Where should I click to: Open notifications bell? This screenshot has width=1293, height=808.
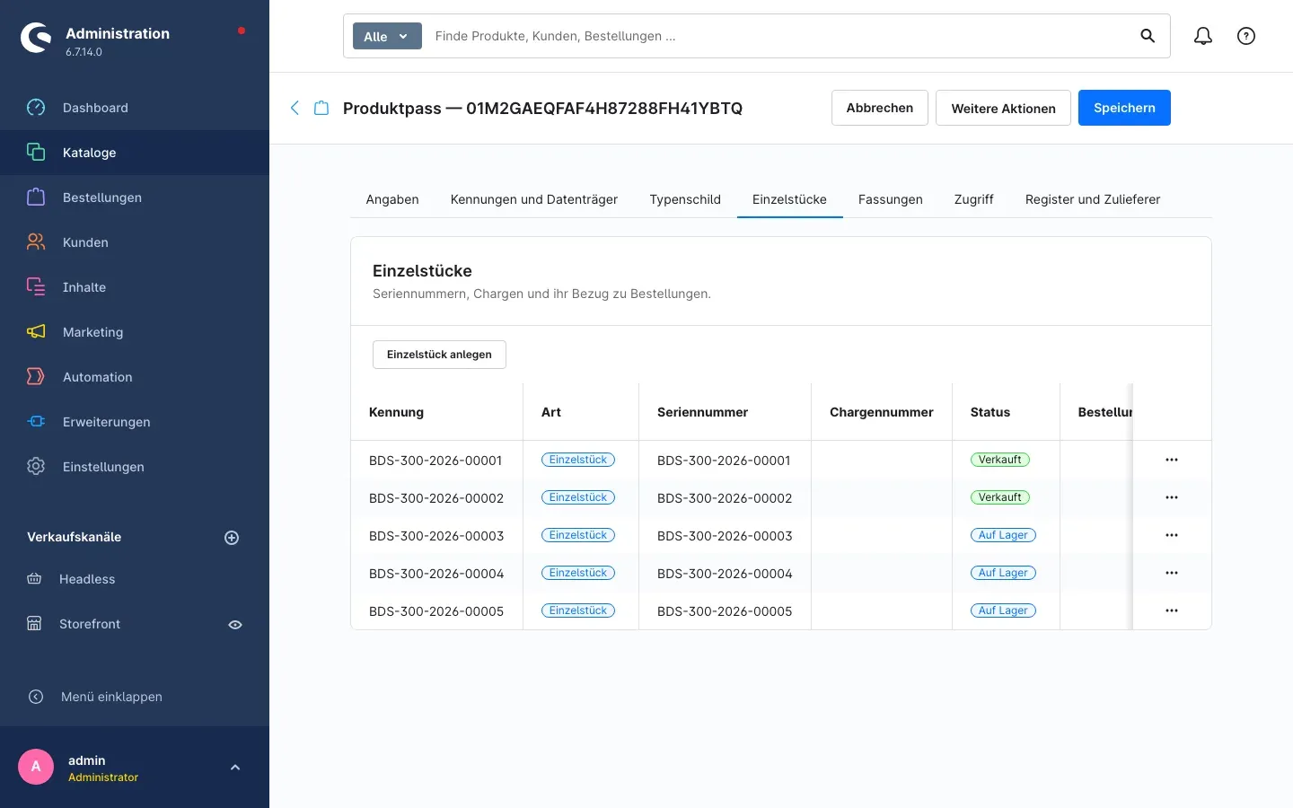[1203, 36]
